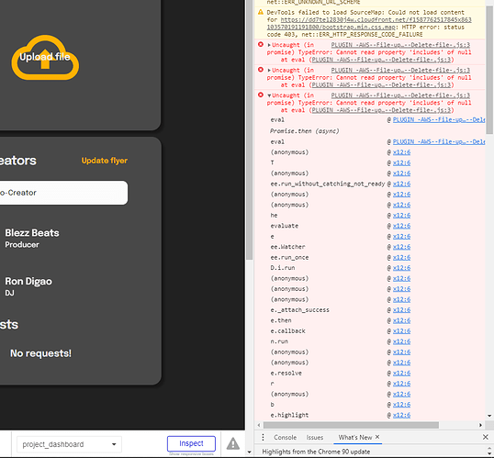This screenshot has height=458, width=494.
Task: Open the project_dashboard dropdown
Action: click(x=69, y=444)
